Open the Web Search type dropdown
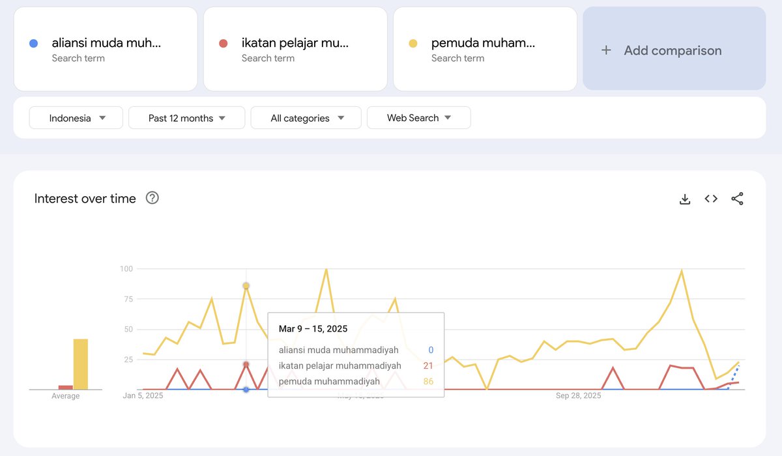This screenshot has width=782, height=456. [419, 118]
